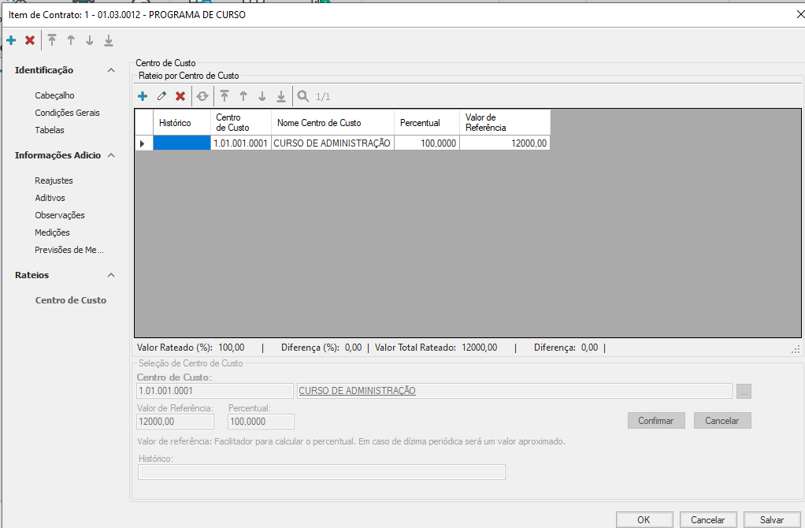Click the magnifier search icon in the Rateio toolbar

pos(302,96)
